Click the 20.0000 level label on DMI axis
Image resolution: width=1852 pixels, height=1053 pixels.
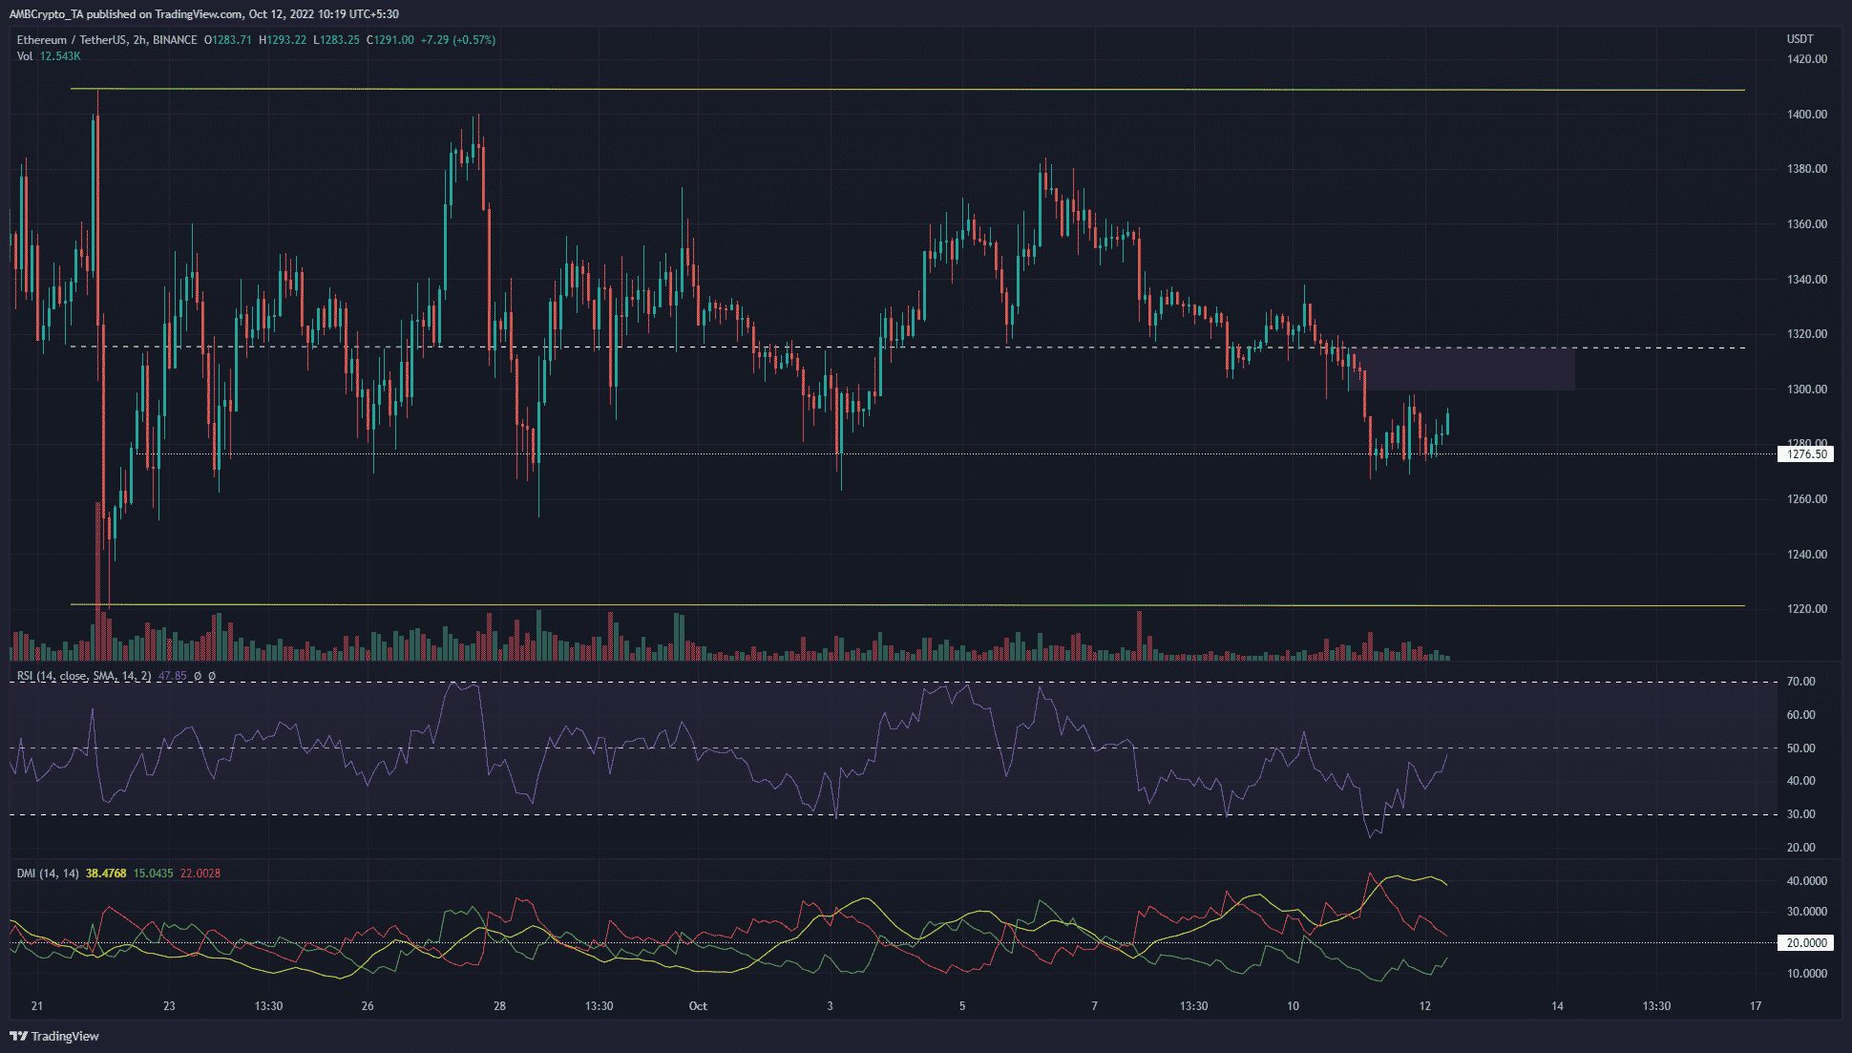1806,943
